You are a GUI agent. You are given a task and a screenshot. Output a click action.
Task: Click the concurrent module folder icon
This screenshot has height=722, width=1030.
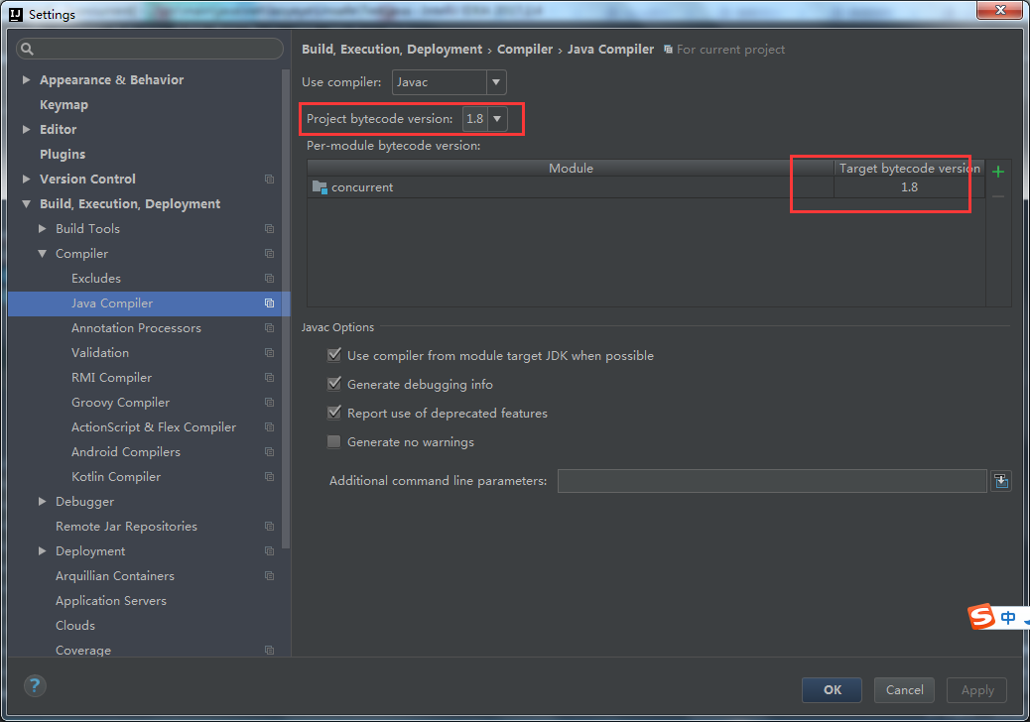click(320, 187)
